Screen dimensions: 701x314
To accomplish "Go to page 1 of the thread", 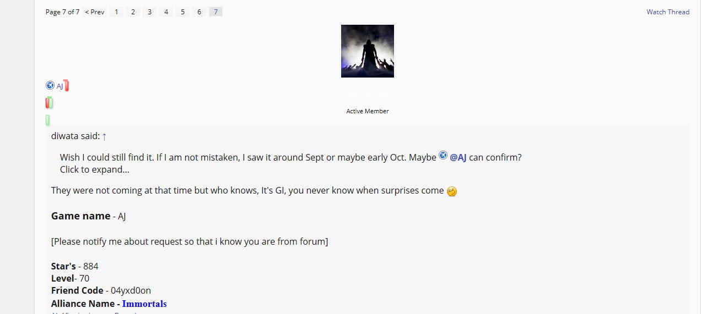I will click(116, 12).
